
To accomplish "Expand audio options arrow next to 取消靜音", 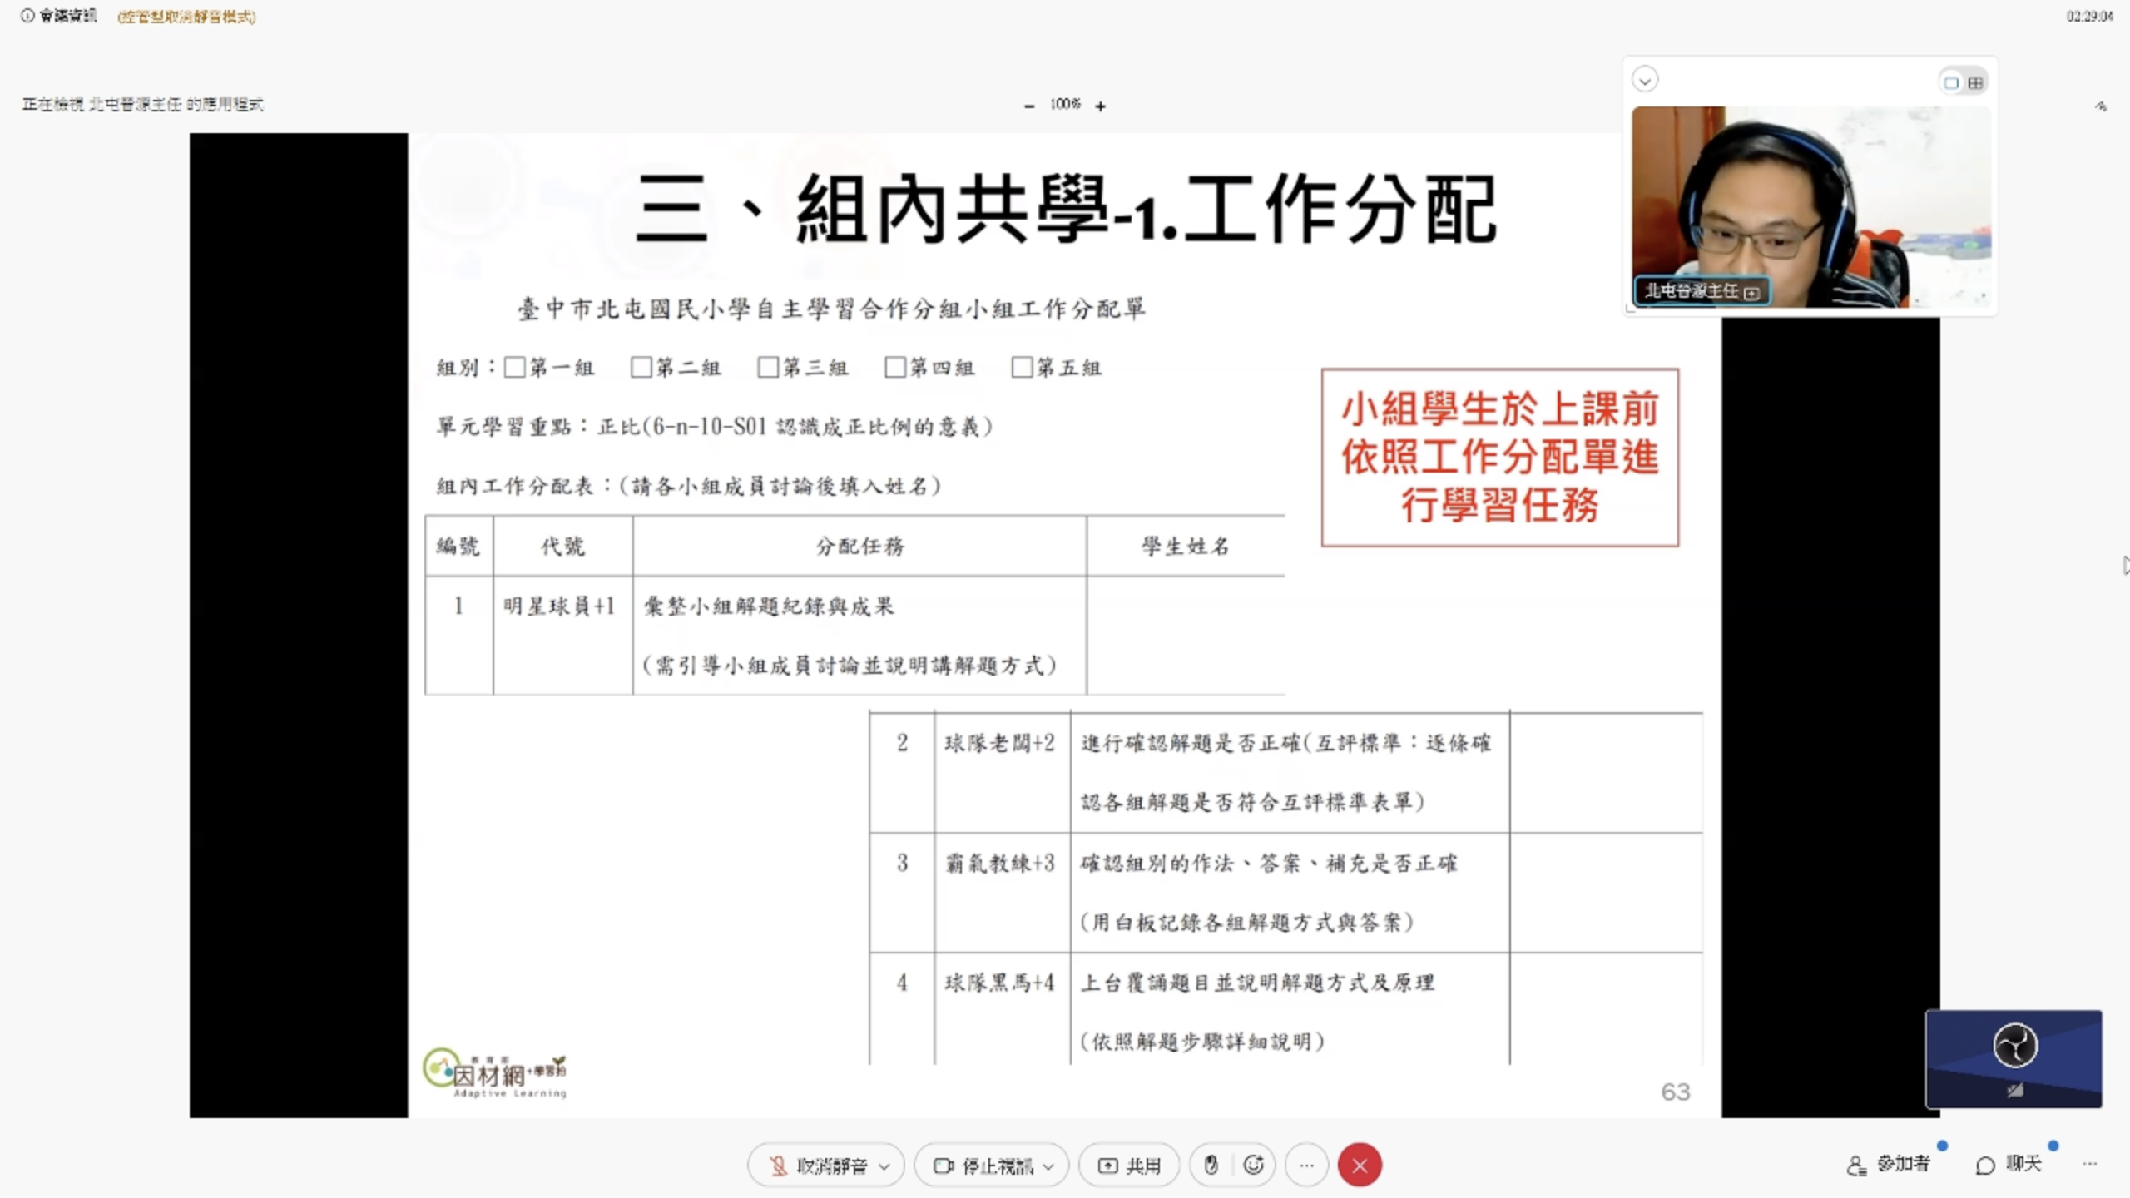I will click(x=884, y=1166).
